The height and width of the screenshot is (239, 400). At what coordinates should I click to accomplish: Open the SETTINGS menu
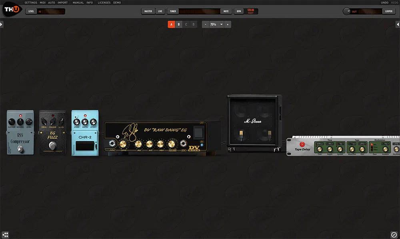pyautogui.click(x=30, y=2)
